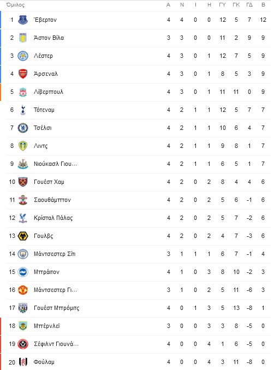274x370 pixels.
Task: Click the Wolves yellow crest
Action: coord(23,236)
